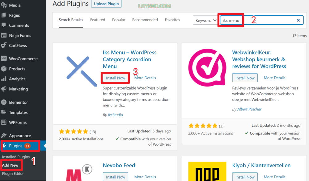
Task: Click the Ninja Forms sidebar icon
Action: 4,35
